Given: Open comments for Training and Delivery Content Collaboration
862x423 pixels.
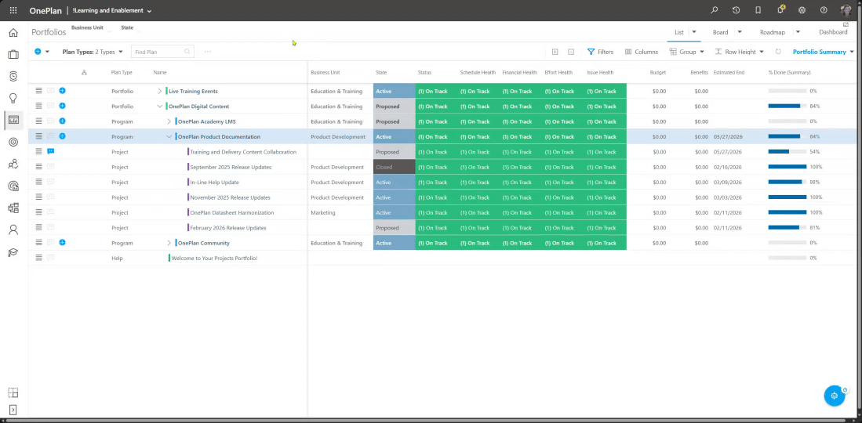Looking at the screenshot, I should 51,152.
